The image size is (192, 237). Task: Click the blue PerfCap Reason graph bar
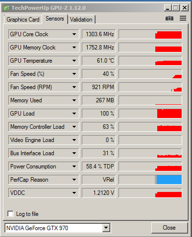pos(169,180)
